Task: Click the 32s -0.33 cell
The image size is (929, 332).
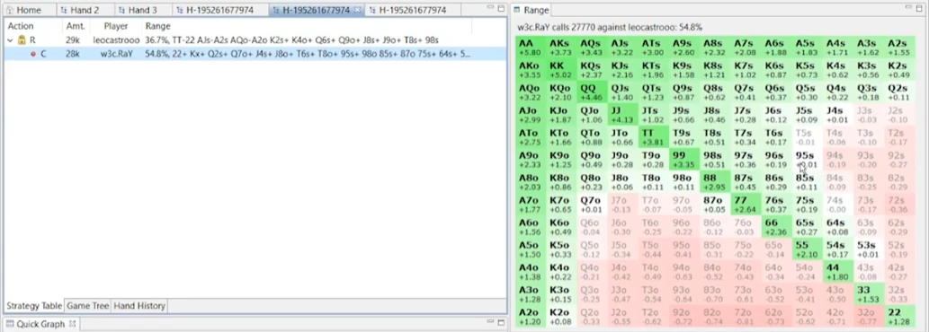Action: 900,294
